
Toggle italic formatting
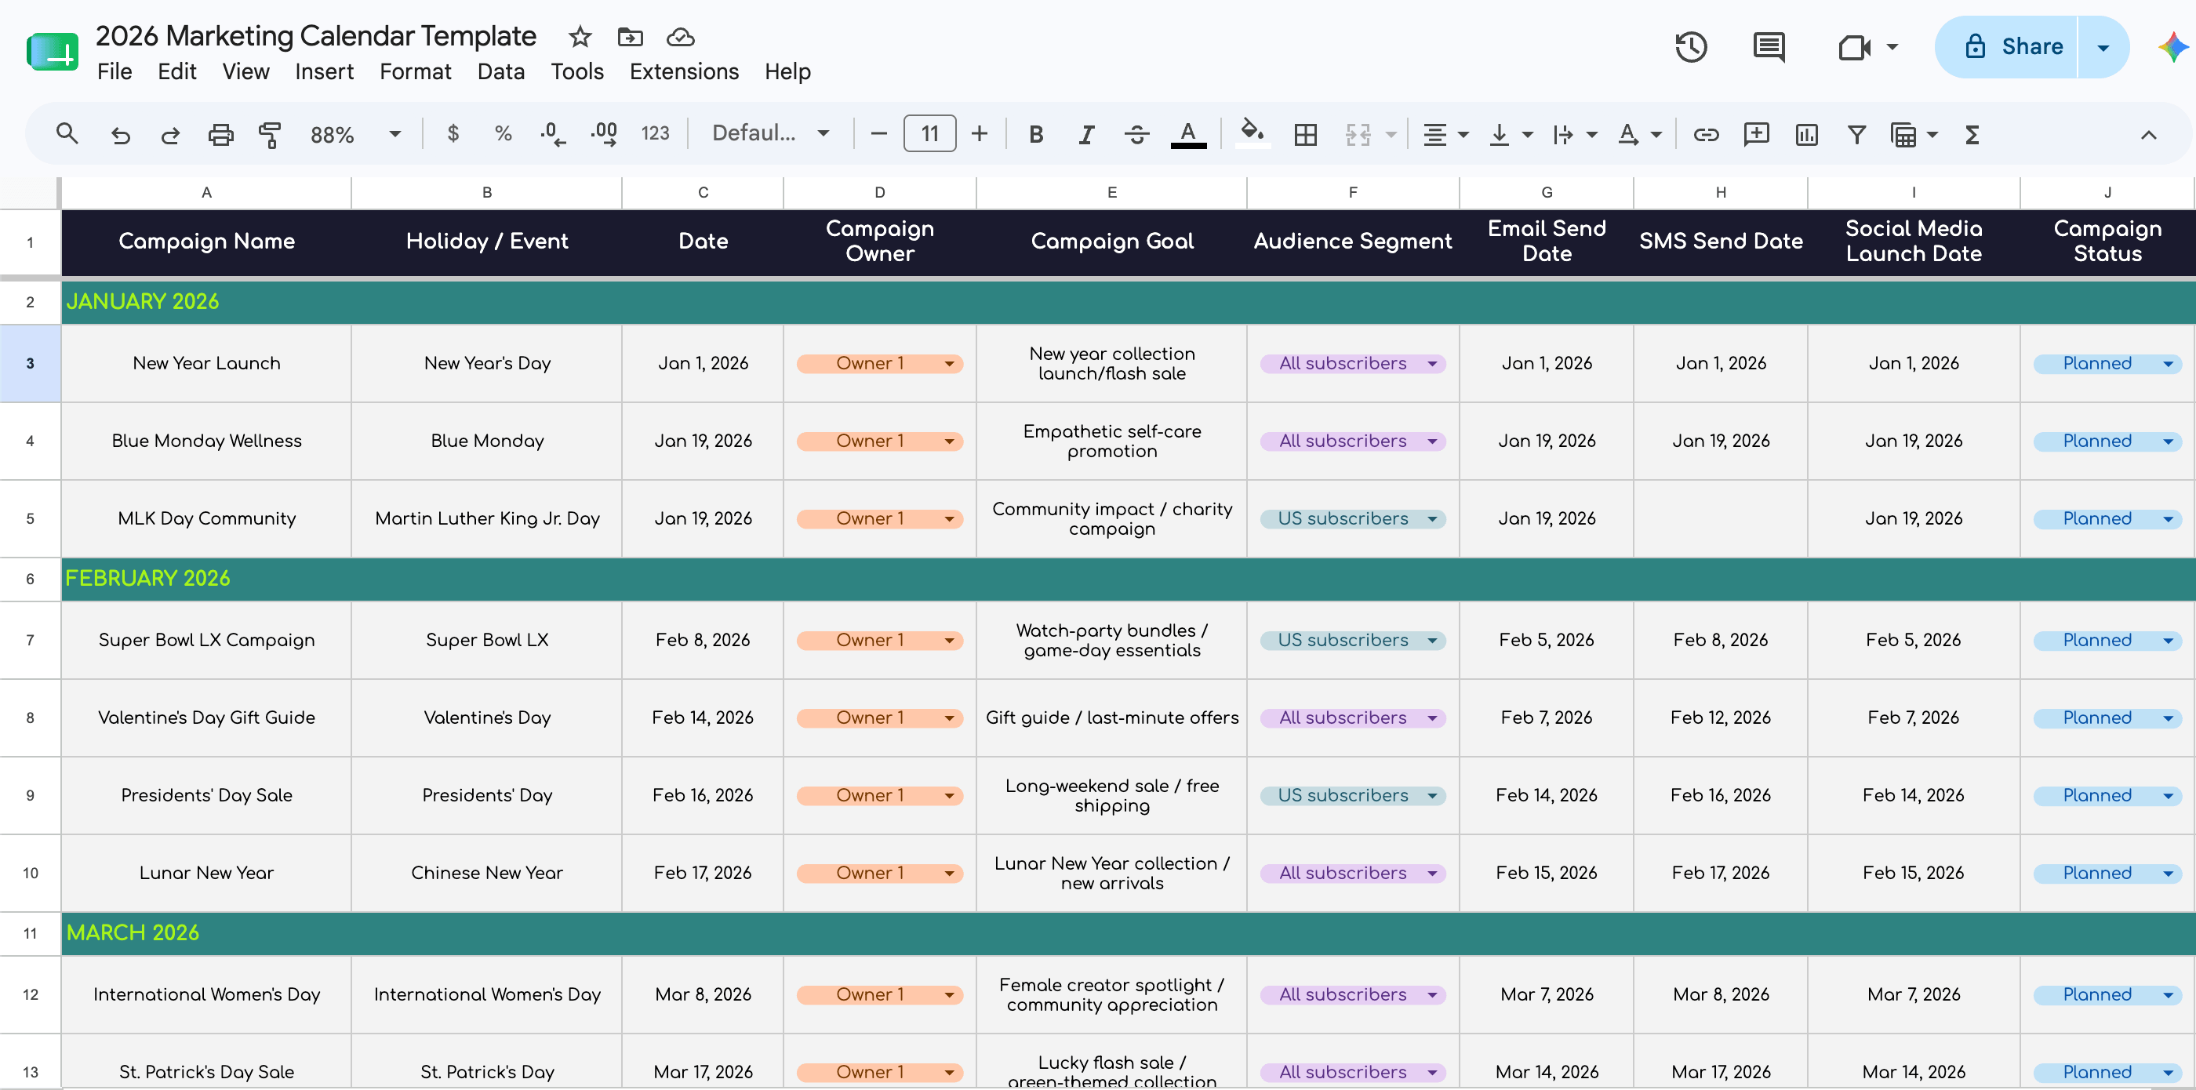(1086, 134)
